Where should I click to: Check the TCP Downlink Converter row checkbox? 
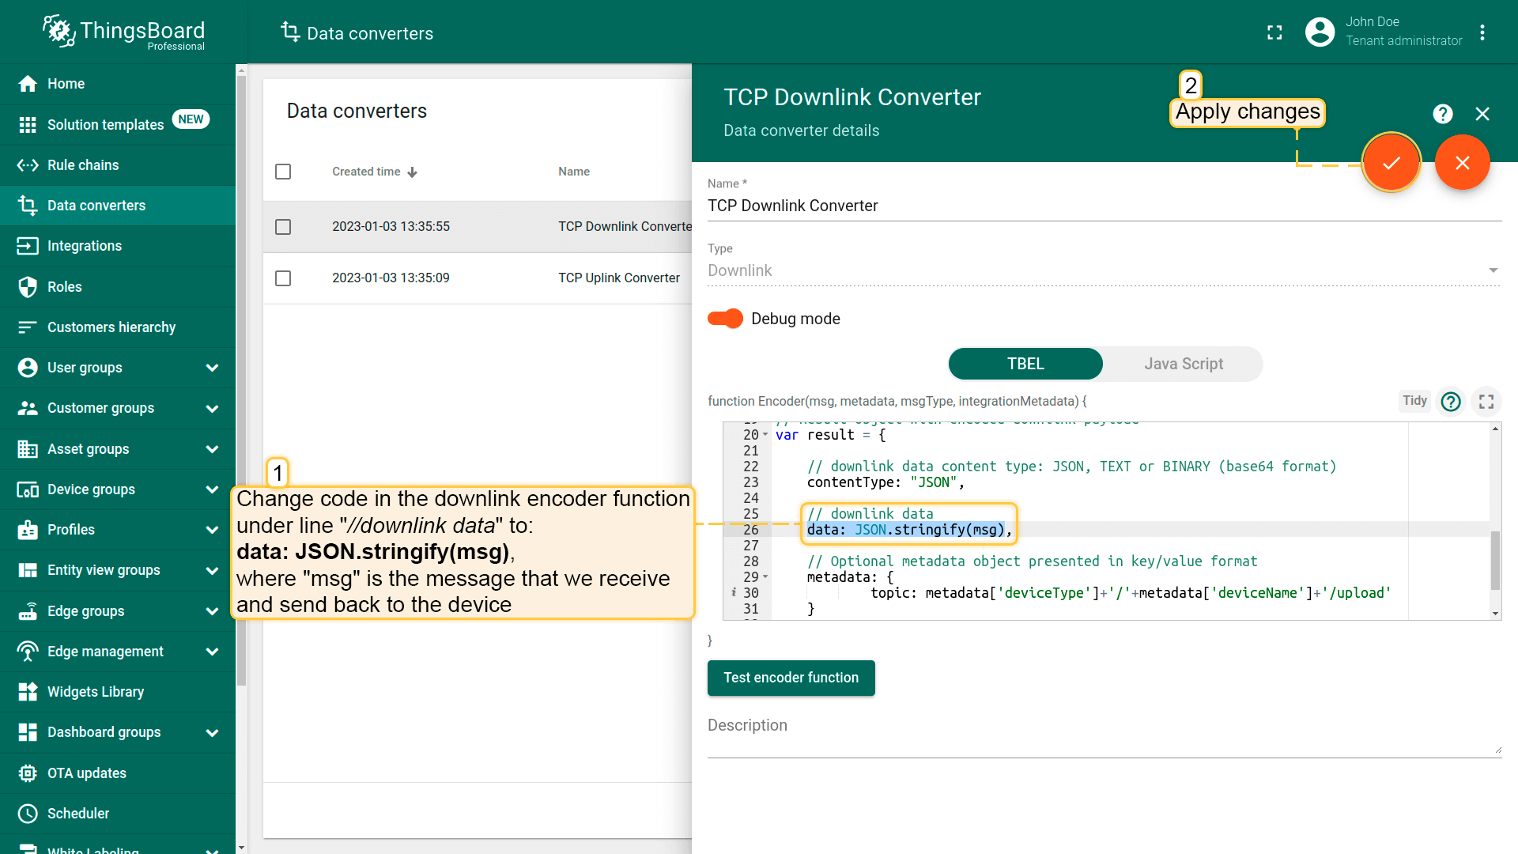point(283,227)
